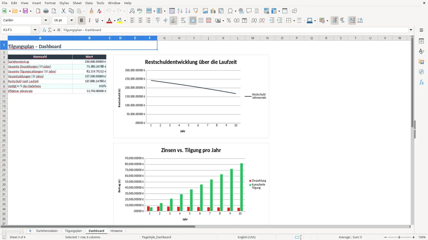
Task: Switch to Hinweise sheet tab
Action: click(x=116, y=231)
